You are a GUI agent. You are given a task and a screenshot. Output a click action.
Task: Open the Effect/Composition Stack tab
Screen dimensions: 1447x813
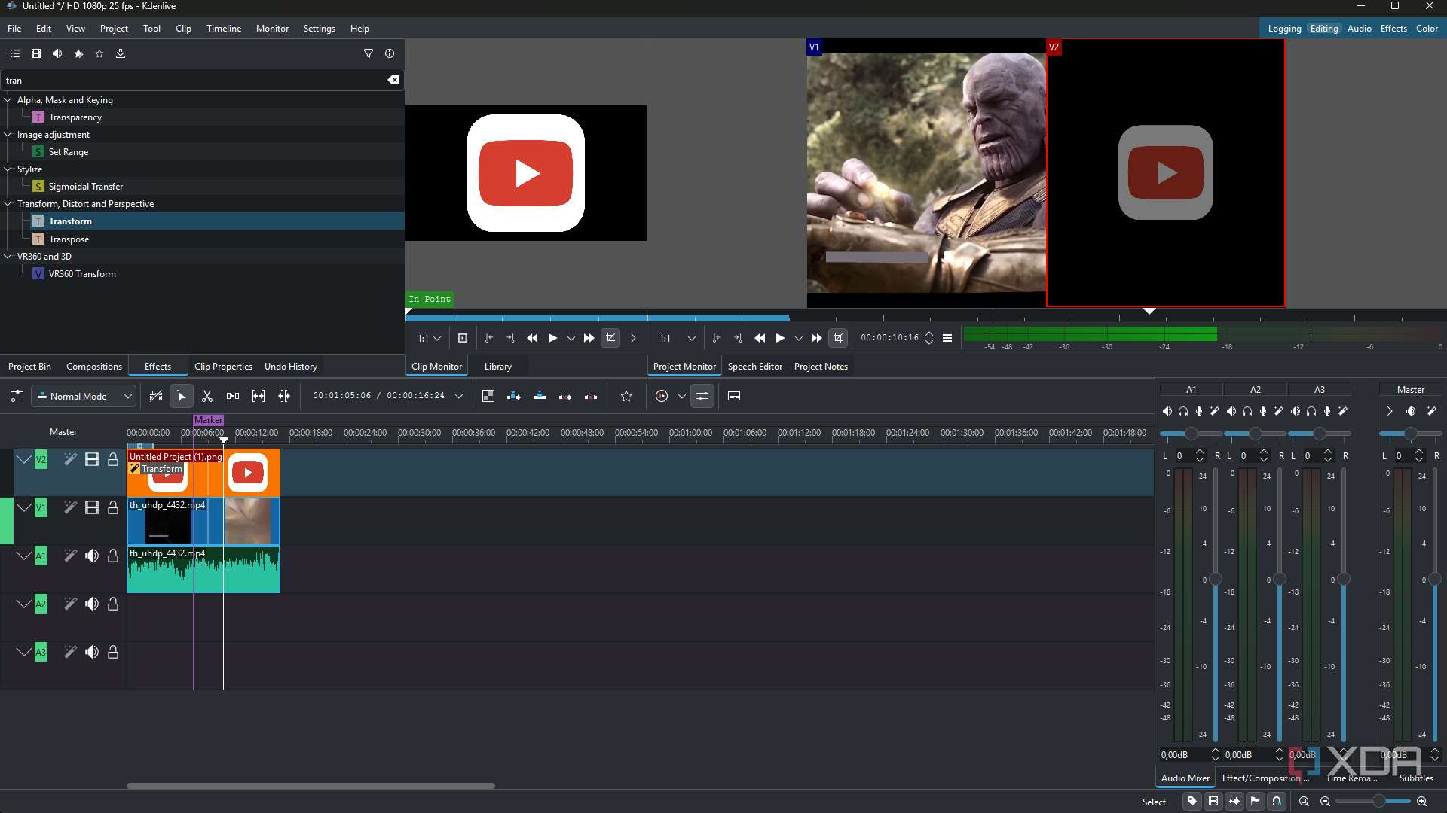coord(1266,778)
